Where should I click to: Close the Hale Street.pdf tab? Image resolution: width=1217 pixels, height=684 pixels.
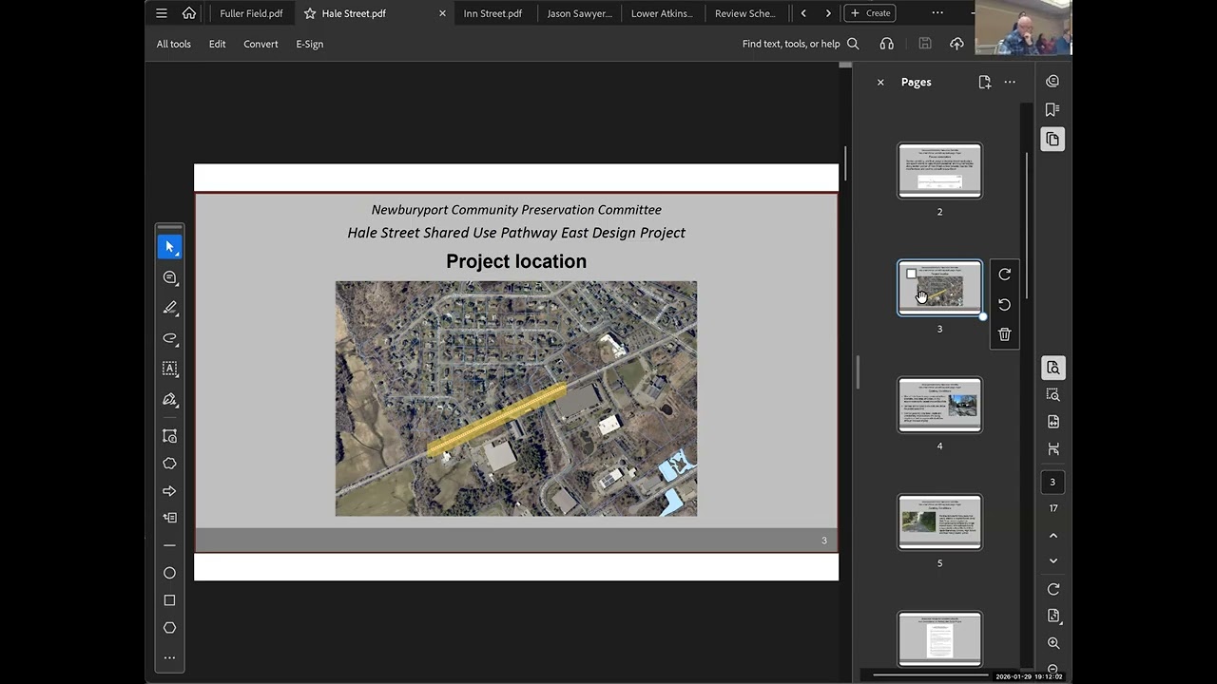pyautogui.click(x=442, y=13)
